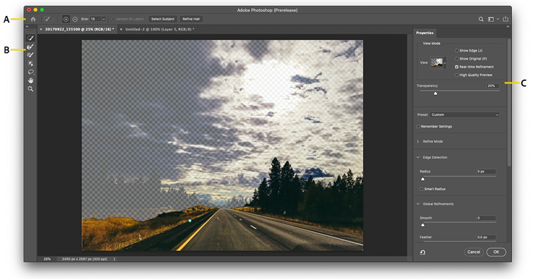
Task: Expand the toolbar using the double-arrow icon
Action: (x=27, y=26)
